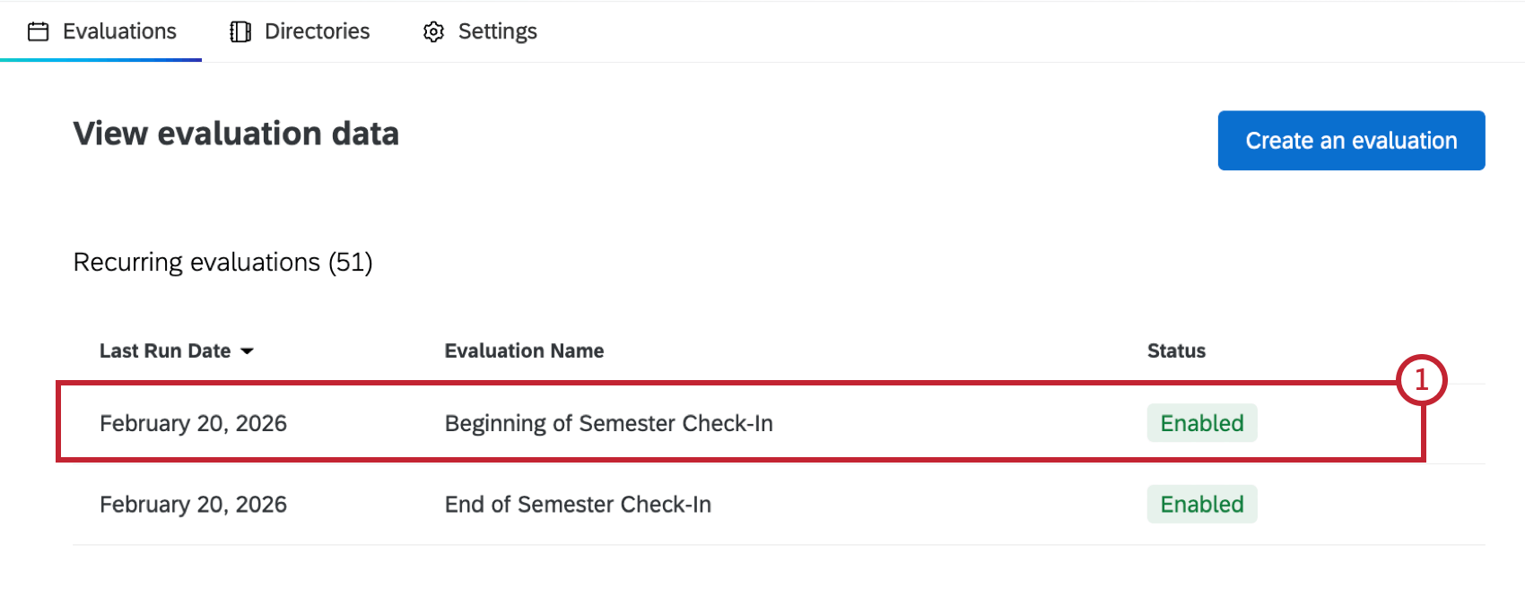
Task: Click the View evaluation data heading
Action: click(x=236, y=134)
